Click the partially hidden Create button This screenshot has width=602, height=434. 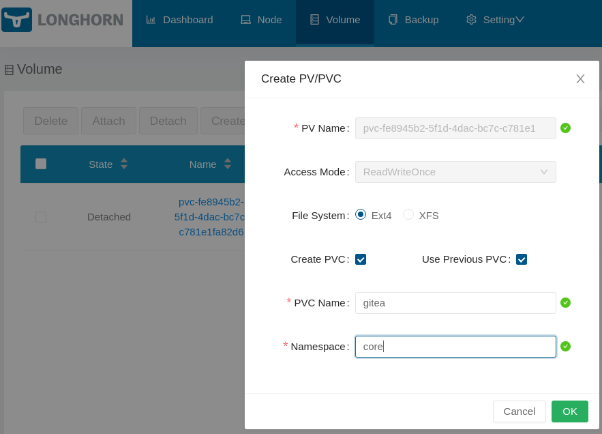point(223,121)
